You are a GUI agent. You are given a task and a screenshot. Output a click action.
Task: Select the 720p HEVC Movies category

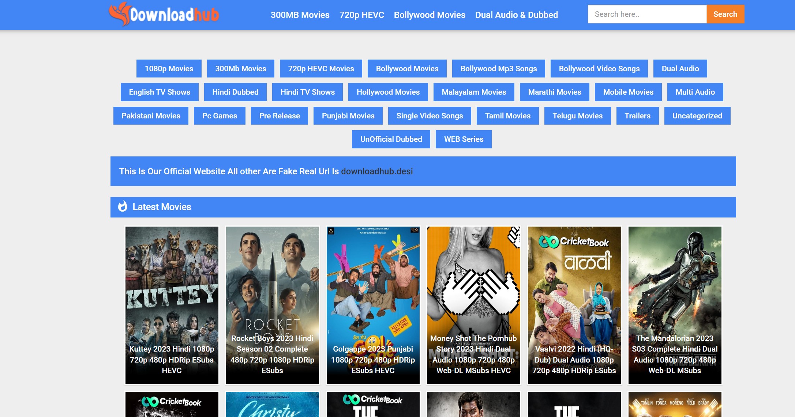(x=321, y=69)
